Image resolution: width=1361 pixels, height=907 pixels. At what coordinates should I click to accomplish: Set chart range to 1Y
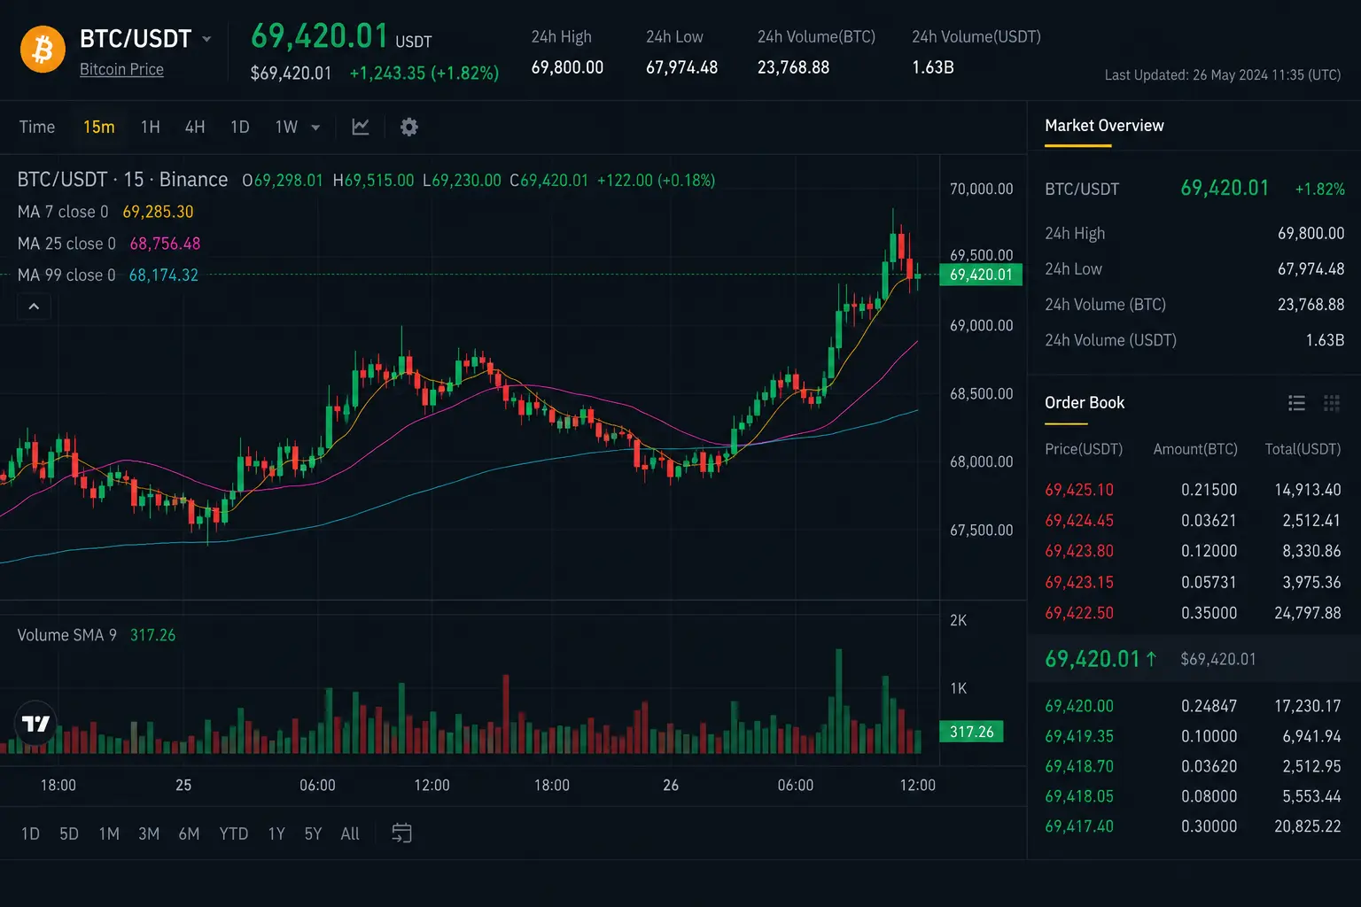click(276, 833)
